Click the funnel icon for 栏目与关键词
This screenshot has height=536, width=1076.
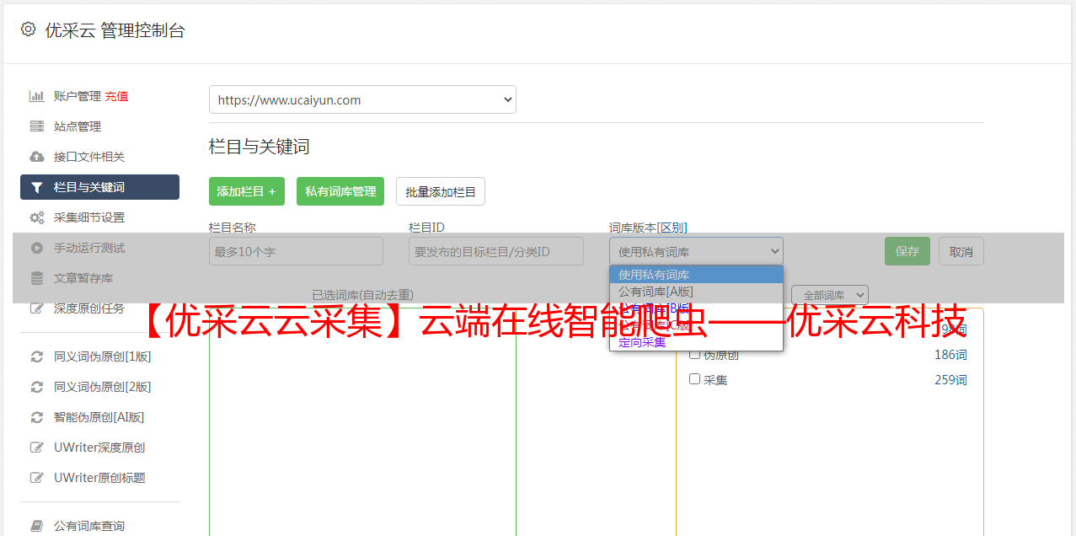37,187
